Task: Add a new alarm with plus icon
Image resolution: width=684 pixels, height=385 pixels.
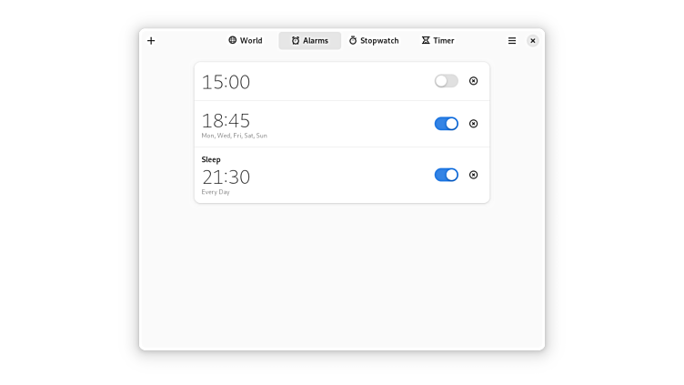Action: click(x=151, y=41)
